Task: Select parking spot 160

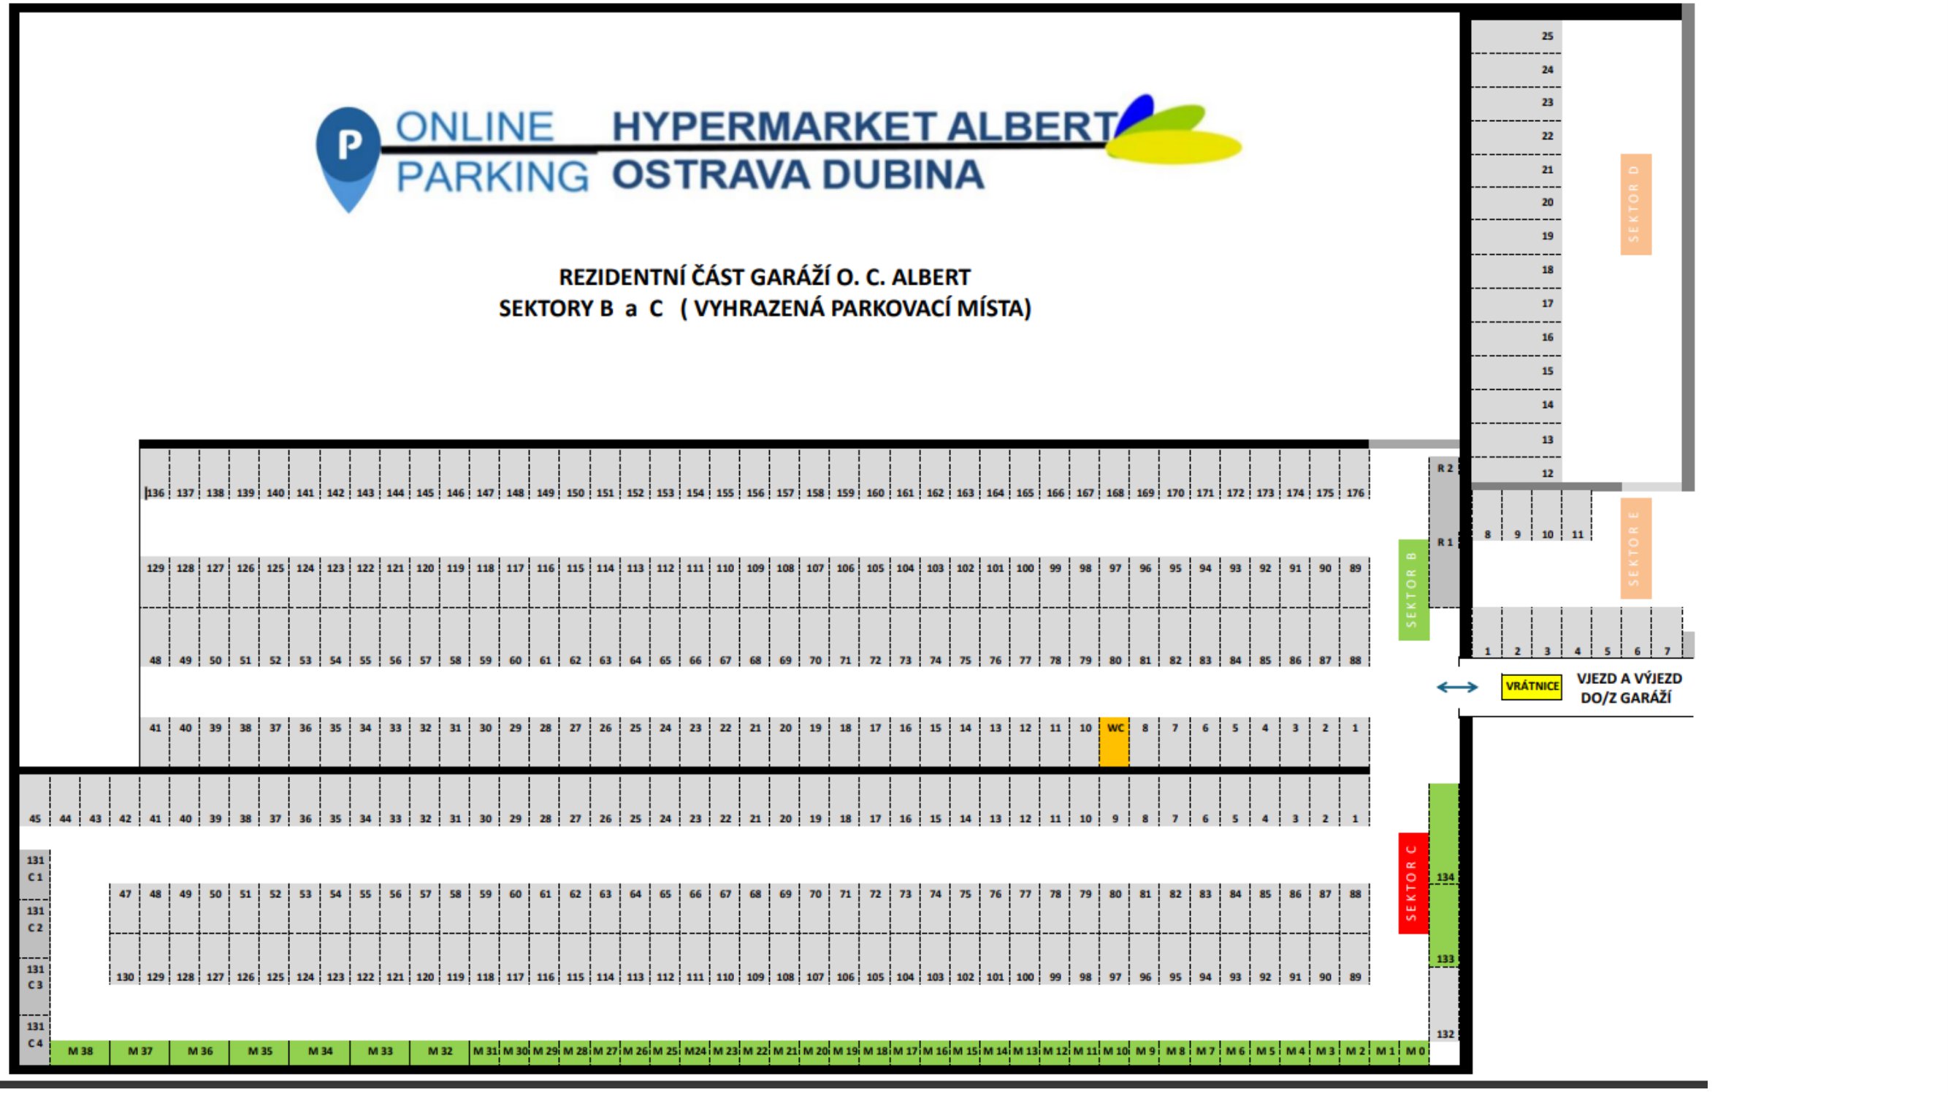Action: pos(875,474)
